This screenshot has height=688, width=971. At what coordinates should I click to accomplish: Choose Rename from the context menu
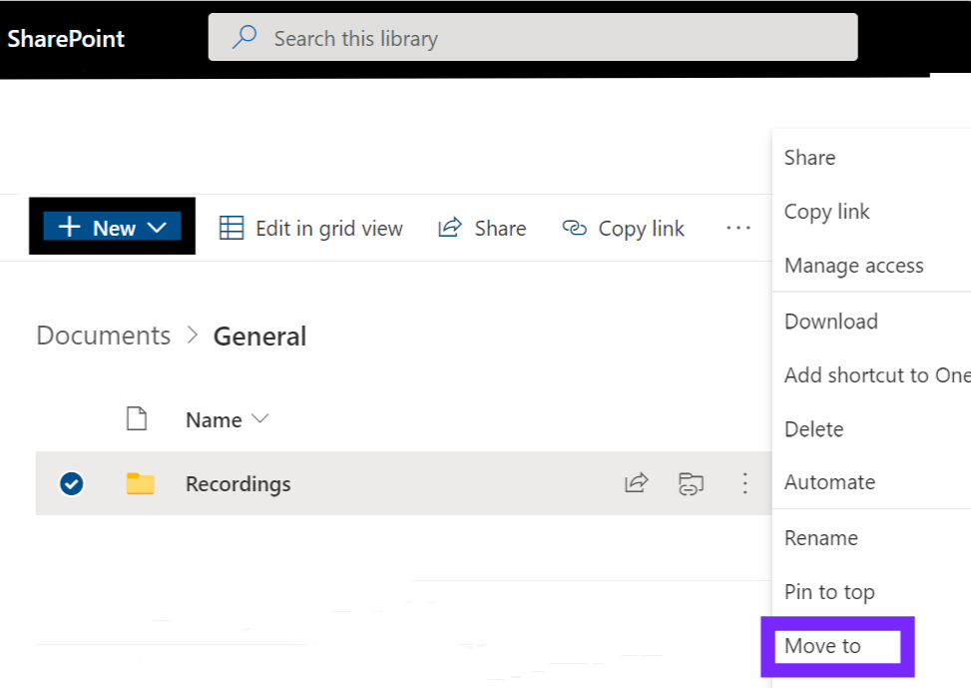pos(820,538)
